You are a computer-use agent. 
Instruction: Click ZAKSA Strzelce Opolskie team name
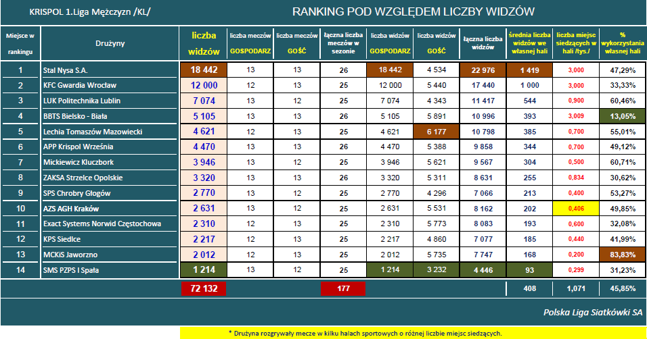(83, 178)
